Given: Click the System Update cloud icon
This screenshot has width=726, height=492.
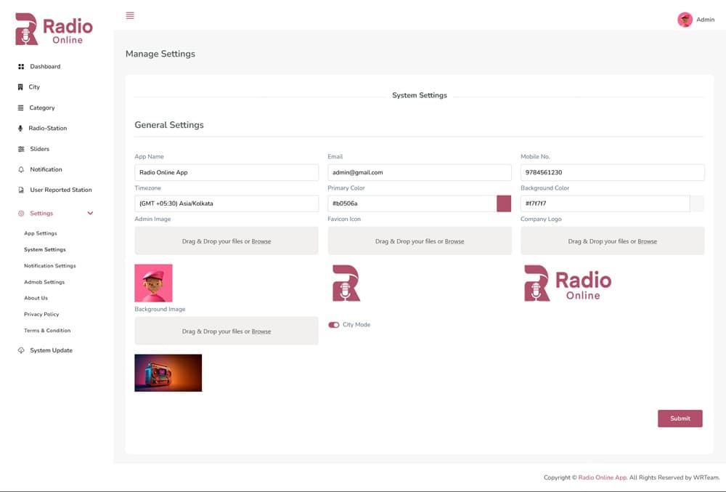Looking at the screenshot, I should click(x=21, y=350).
